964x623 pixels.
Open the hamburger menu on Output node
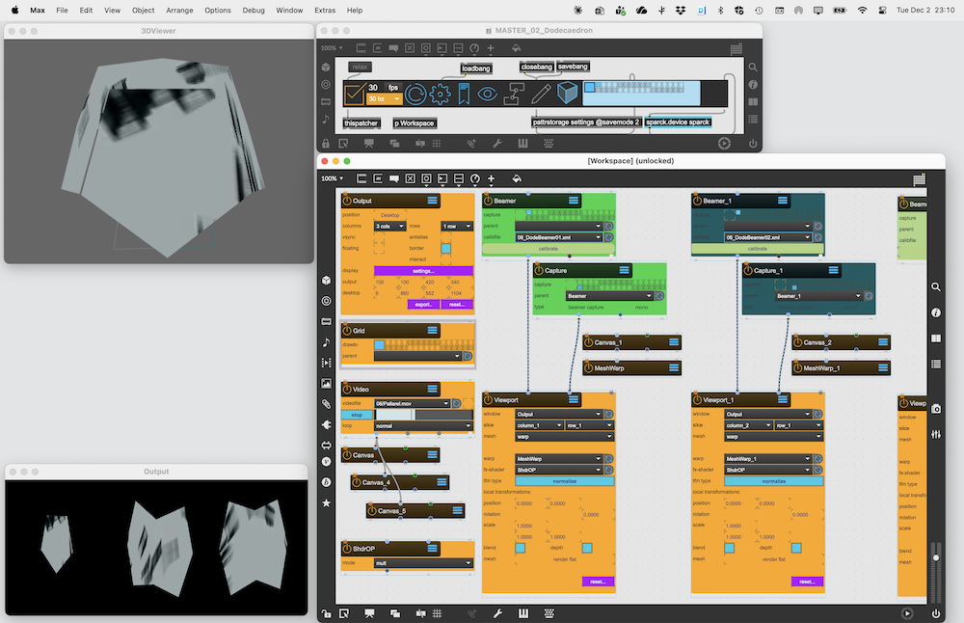(x=433, y=201)
